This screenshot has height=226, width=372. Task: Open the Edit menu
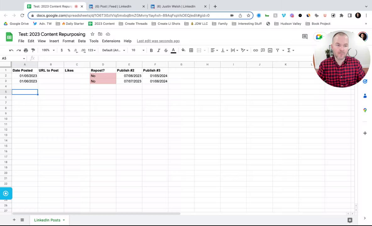coord(31,41)
